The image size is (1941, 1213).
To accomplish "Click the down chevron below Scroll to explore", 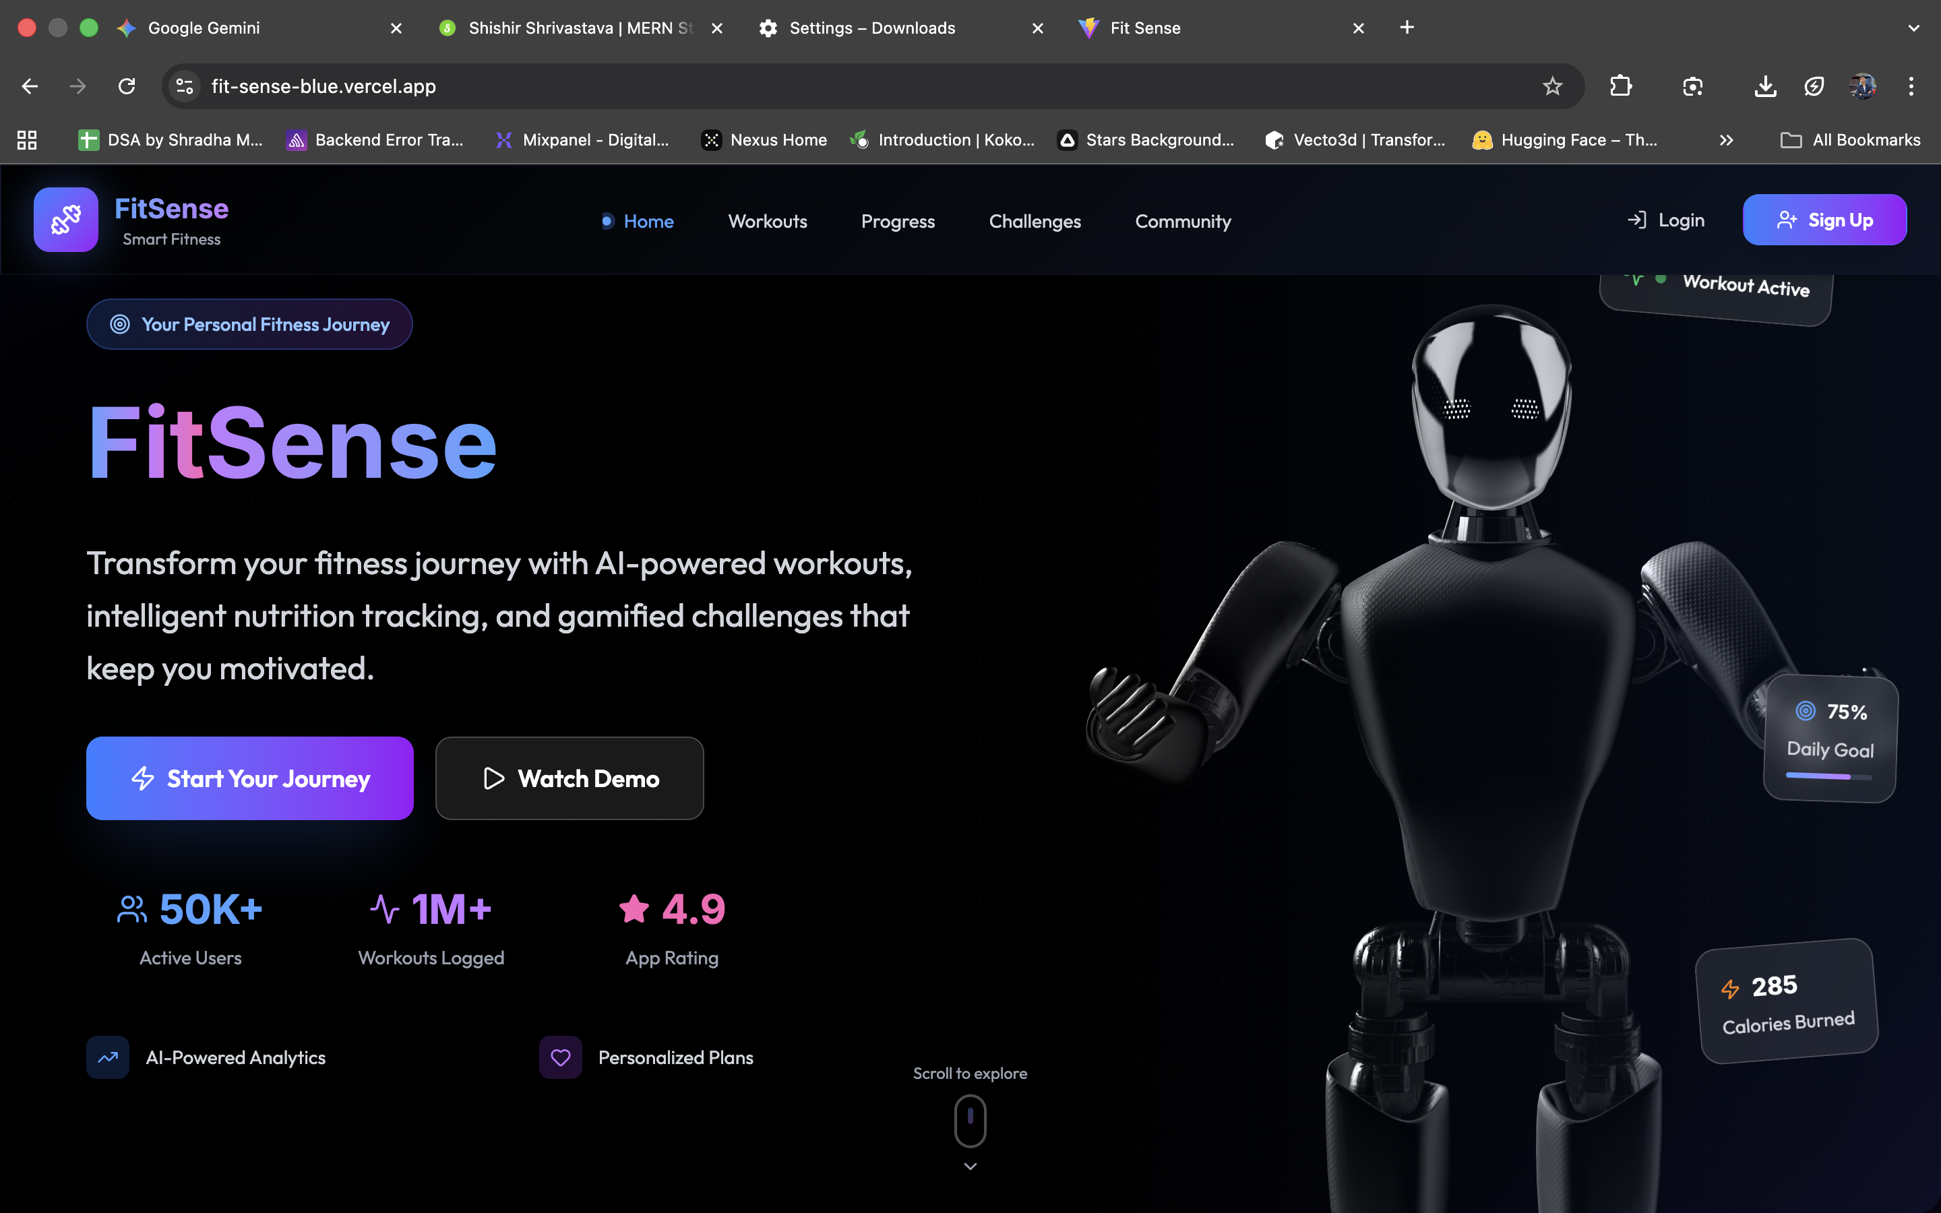I will tap(970, 1166).
